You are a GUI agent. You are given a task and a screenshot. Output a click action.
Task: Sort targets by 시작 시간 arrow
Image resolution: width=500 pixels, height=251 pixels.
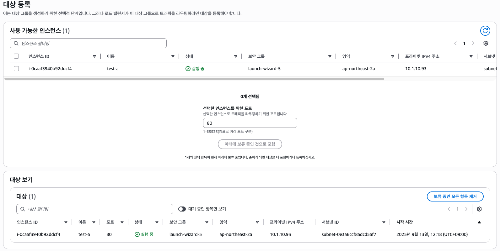(x=479, y=222)
